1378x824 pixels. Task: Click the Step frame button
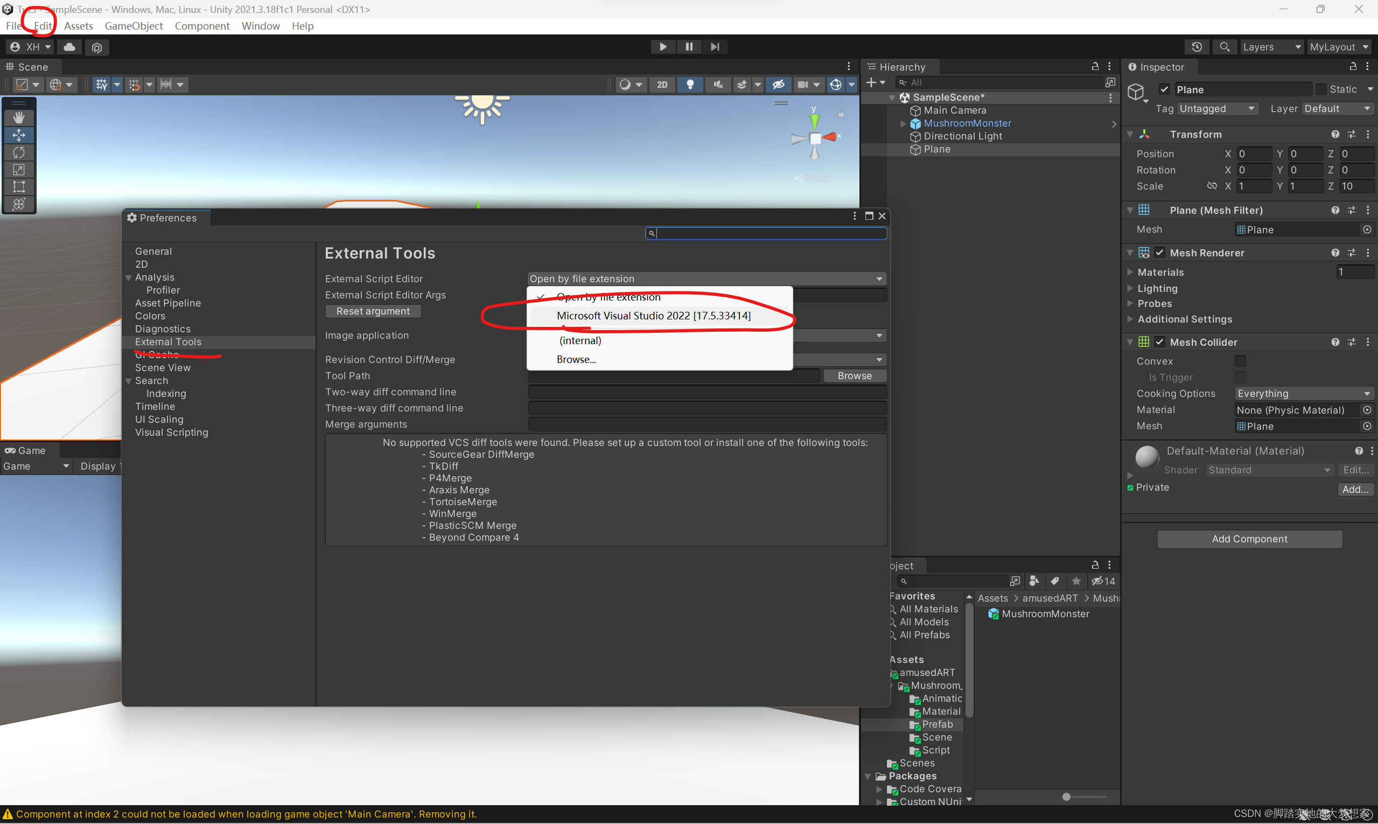pyautogui.click(x=715, y=47)
